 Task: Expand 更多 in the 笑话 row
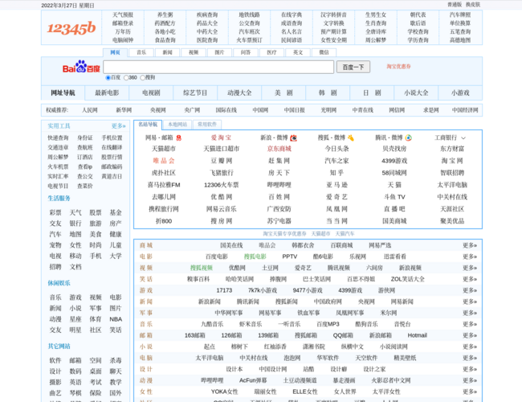coord(470,279)
